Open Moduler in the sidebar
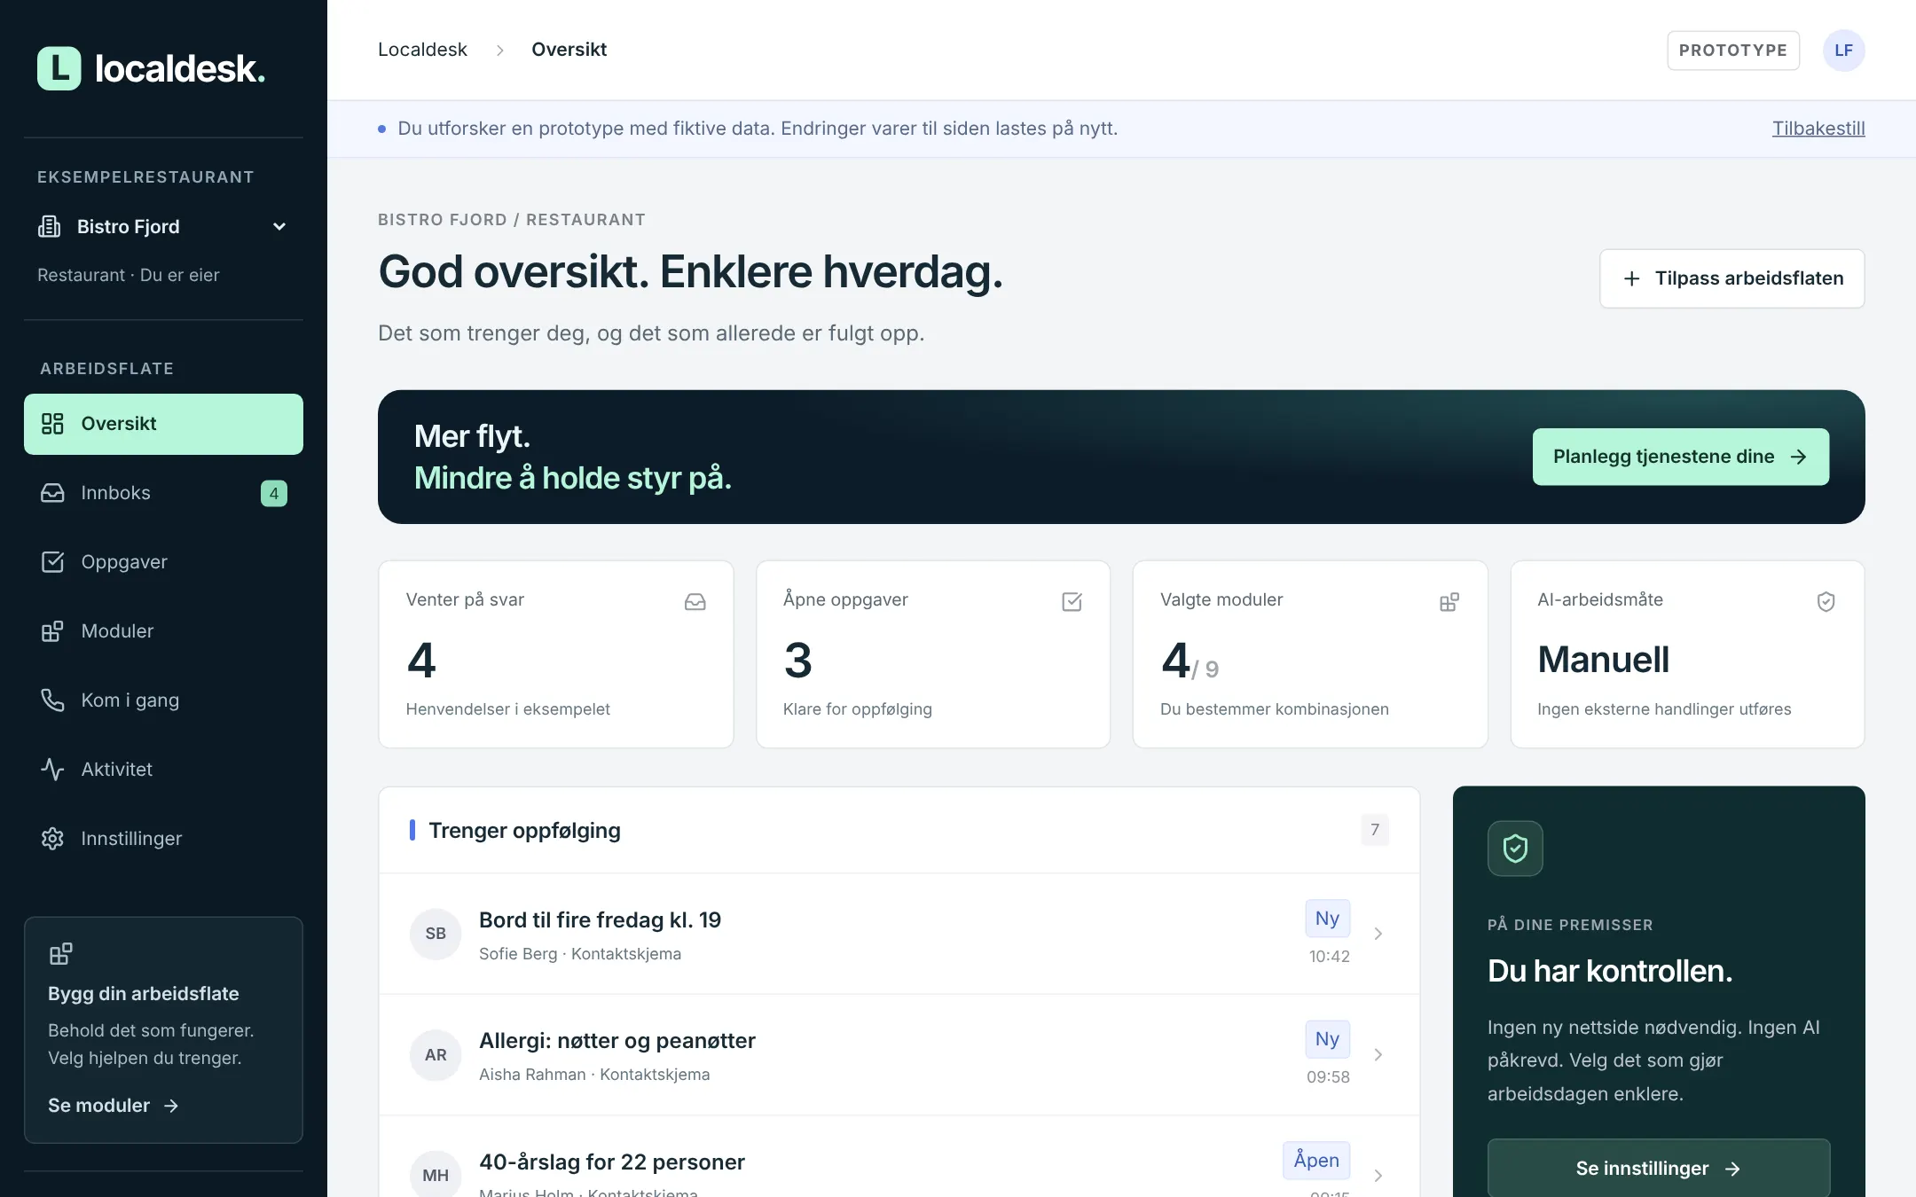Viewport: 1916px width, 1197px height. [163, 631]
